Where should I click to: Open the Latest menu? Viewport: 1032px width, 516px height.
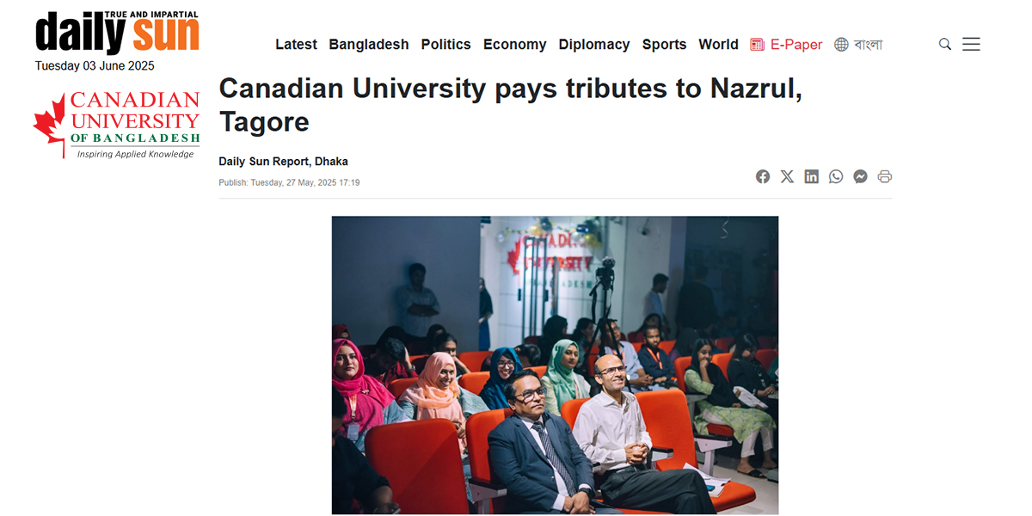pos(296,45)
